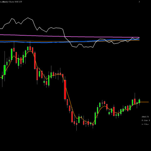Click the 'Charts NSE LTI' title text
Image resolution: width=151 pixels, height=151 pixels.
pos(15,2)
